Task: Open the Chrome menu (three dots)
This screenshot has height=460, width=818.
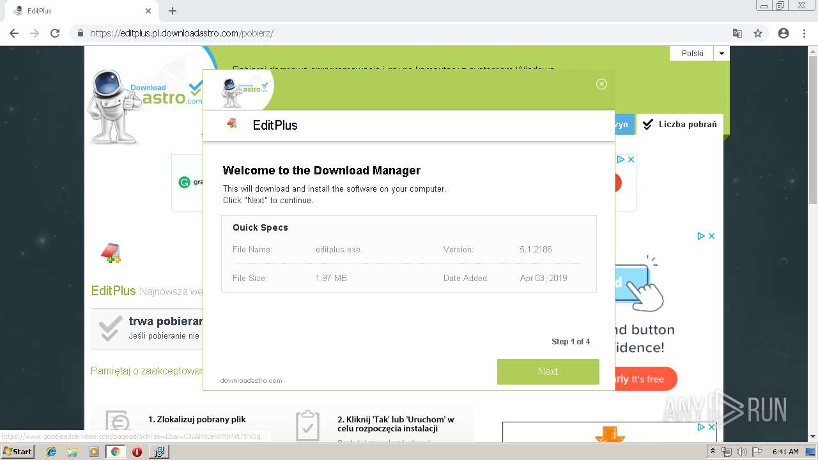Action: [x=804, y=33]
